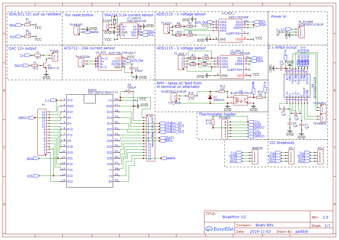Select capacitor C2 470nF symbol
339x240 pixels.
pyautogui.click(x=132, y=68)
